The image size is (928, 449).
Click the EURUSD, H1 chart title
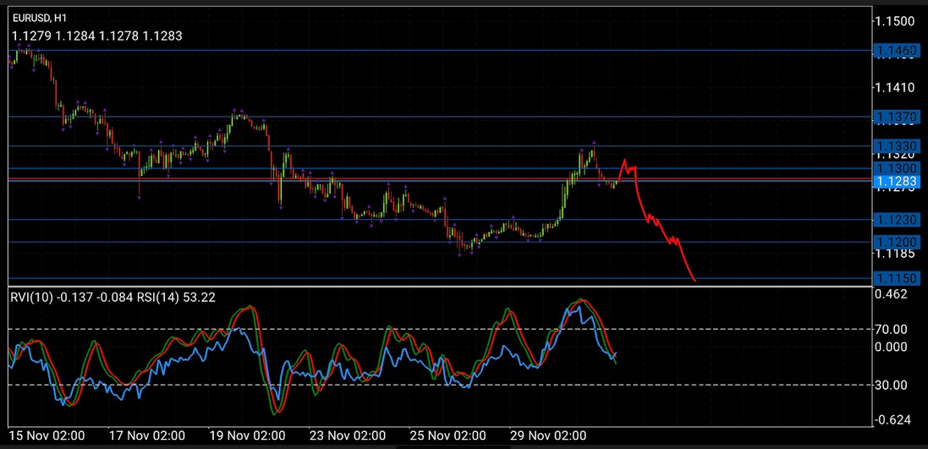(40, 17)
